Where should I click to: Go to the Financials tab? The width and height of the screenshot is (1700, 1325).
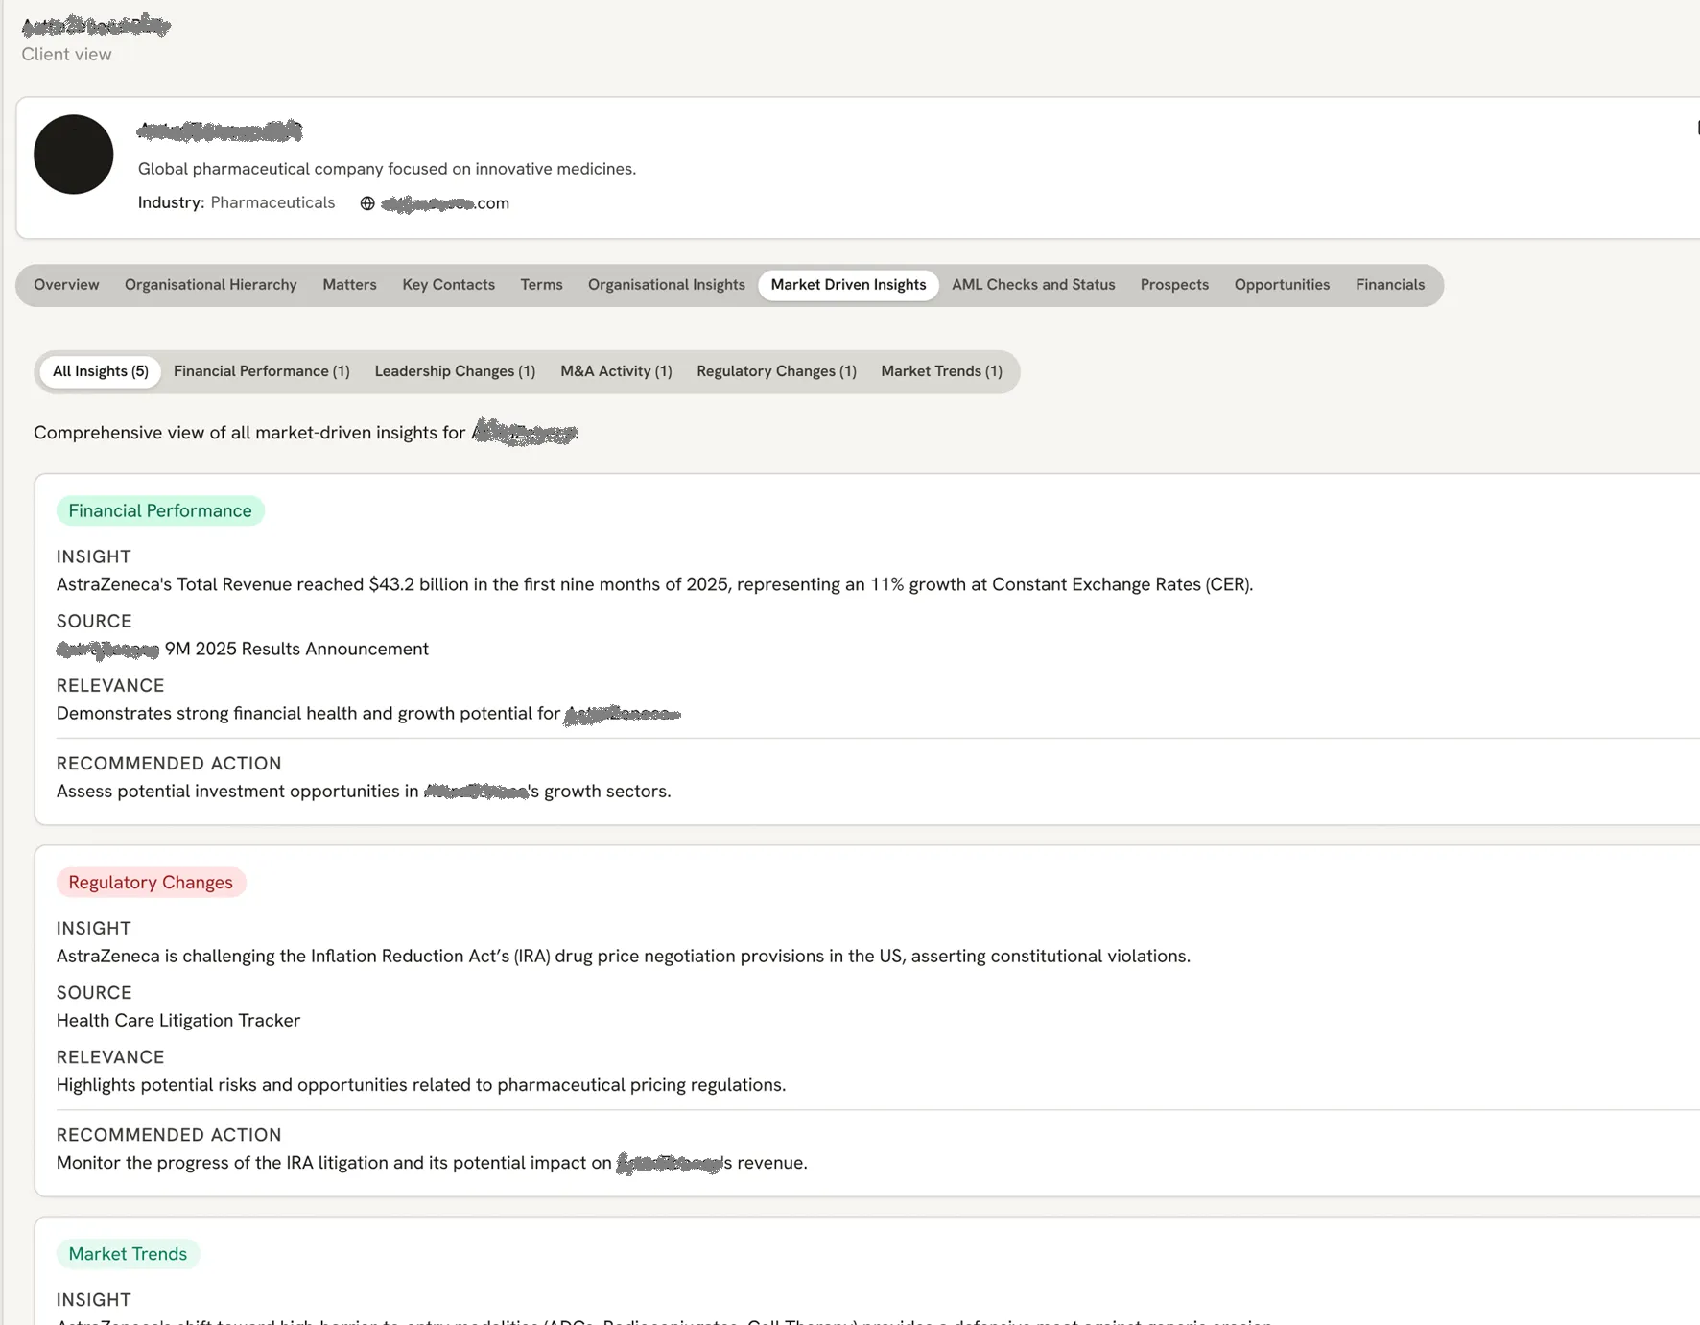click(x=1389, y=285)
